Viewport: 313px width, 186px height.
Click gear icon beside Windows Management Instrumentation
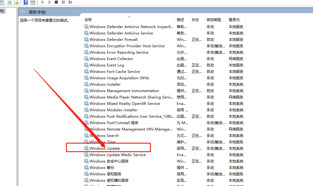(86, 91)
